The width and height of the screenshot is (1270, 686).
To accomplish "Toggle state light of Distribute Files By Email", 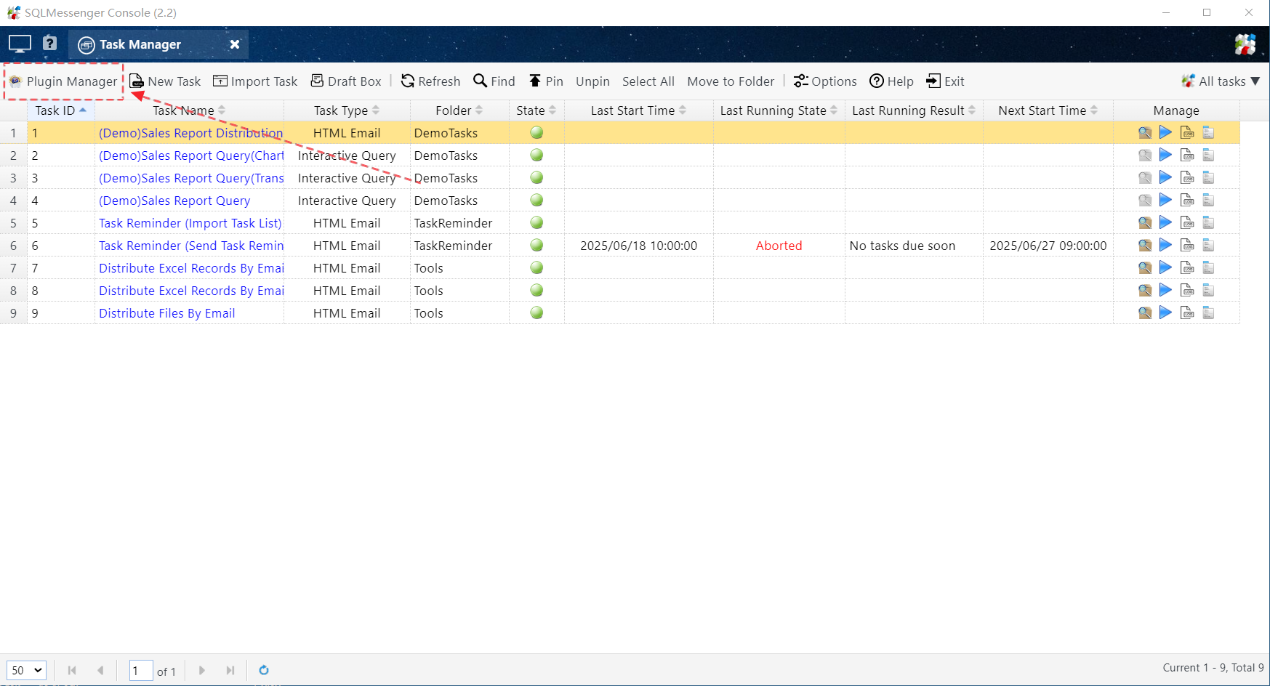I will [x=536, y=312].
